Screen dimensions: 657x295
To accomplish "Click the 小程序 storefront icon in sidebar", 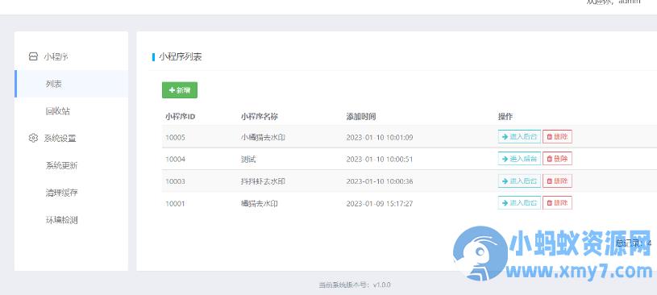I will (33, 56).
